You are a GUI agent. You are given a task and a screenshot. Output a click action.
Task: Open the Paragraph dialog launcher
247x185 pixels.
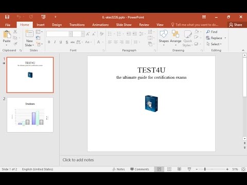(x=155, y=50)
